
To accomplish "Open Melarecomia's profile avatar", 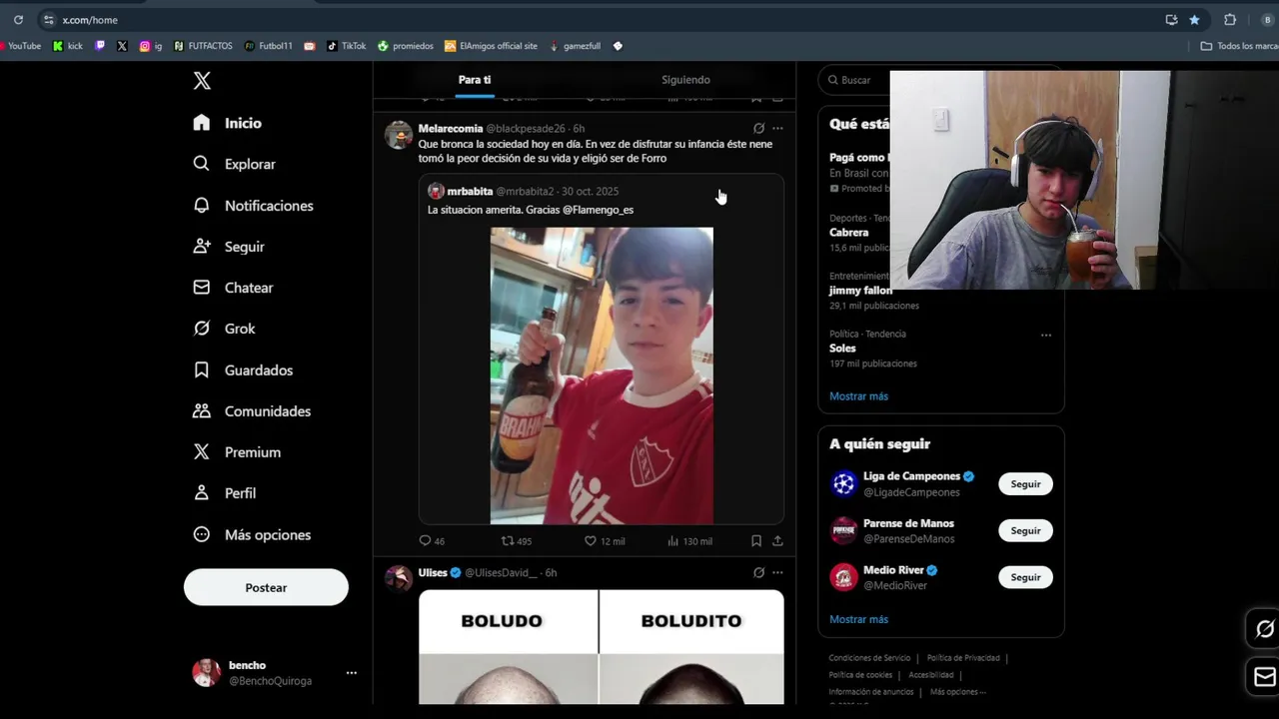I will point(399,135).
